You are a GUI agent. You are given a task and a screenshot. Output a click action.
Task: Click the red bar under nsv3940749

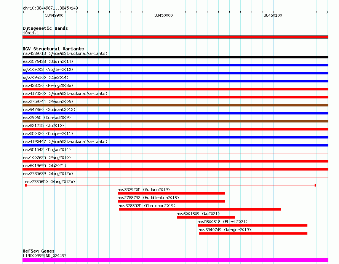tap(253, 233)
